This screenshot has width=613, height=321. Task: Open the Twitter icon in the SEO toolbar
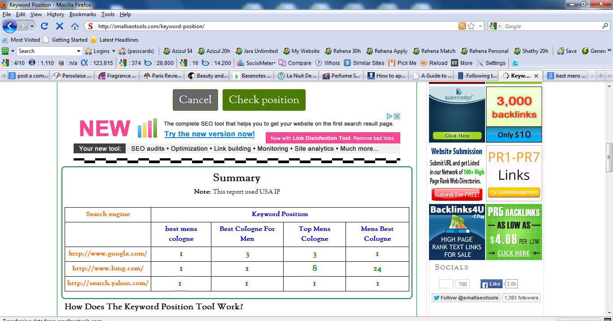pos(516,63)
